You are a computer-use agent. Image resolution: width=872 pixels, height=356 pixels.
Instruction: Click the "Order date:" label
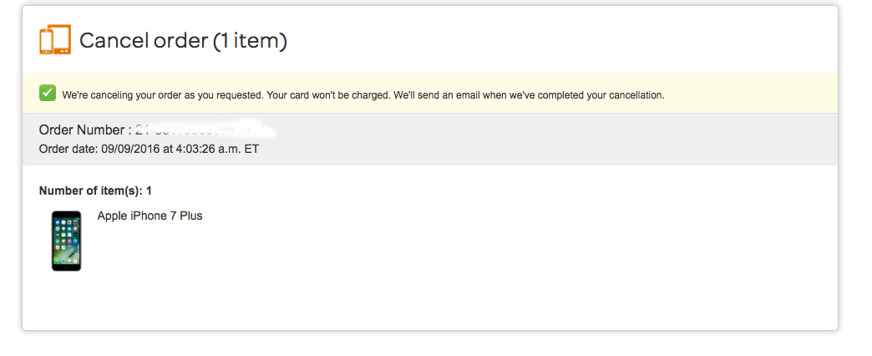coord(68,149)
